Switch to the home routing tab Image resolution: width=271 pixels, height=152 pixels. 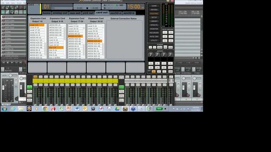coord(47,13)
